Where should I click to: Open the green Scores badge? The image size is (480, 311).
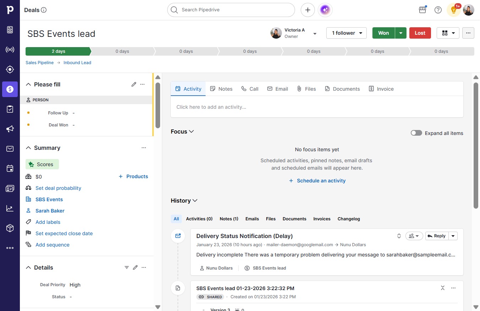click(x=42, y=164)
